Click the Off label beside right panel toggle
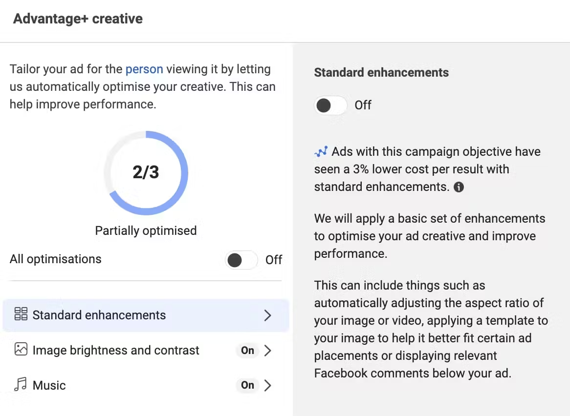570x416 pixels. click(363, 105)
